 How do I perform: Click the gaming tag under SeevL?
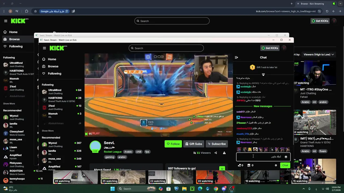coord(110,157)
